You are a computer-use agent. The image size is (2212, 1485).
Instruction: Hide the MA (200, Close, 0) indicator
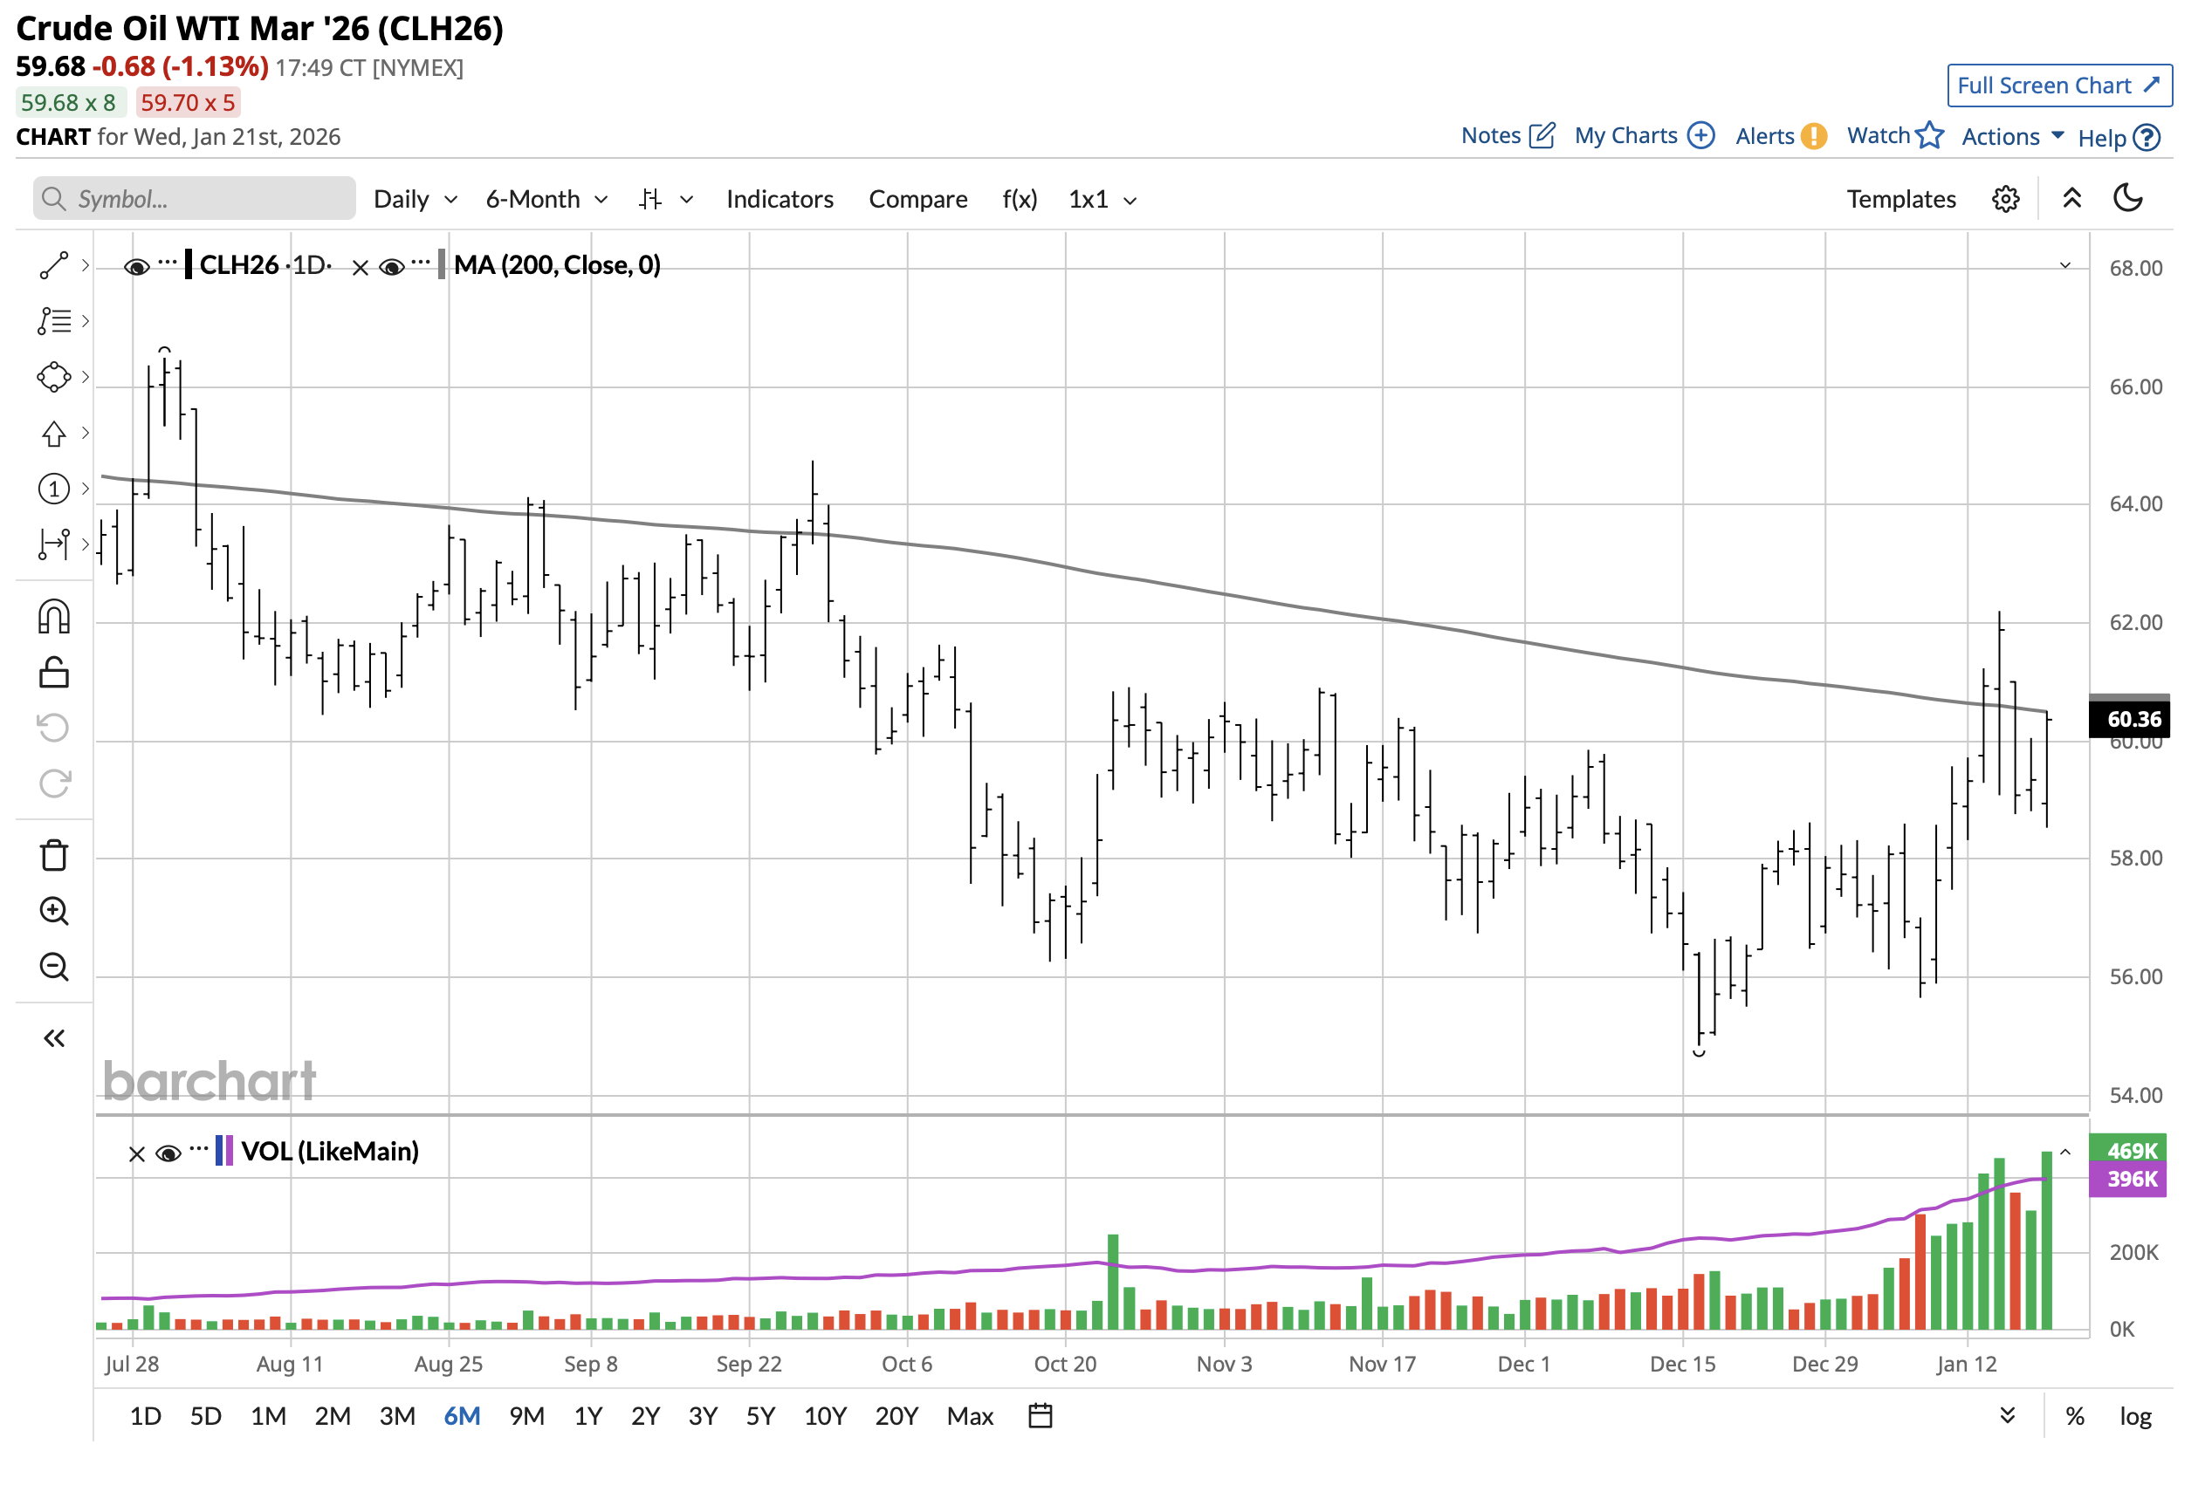point(391,267)
